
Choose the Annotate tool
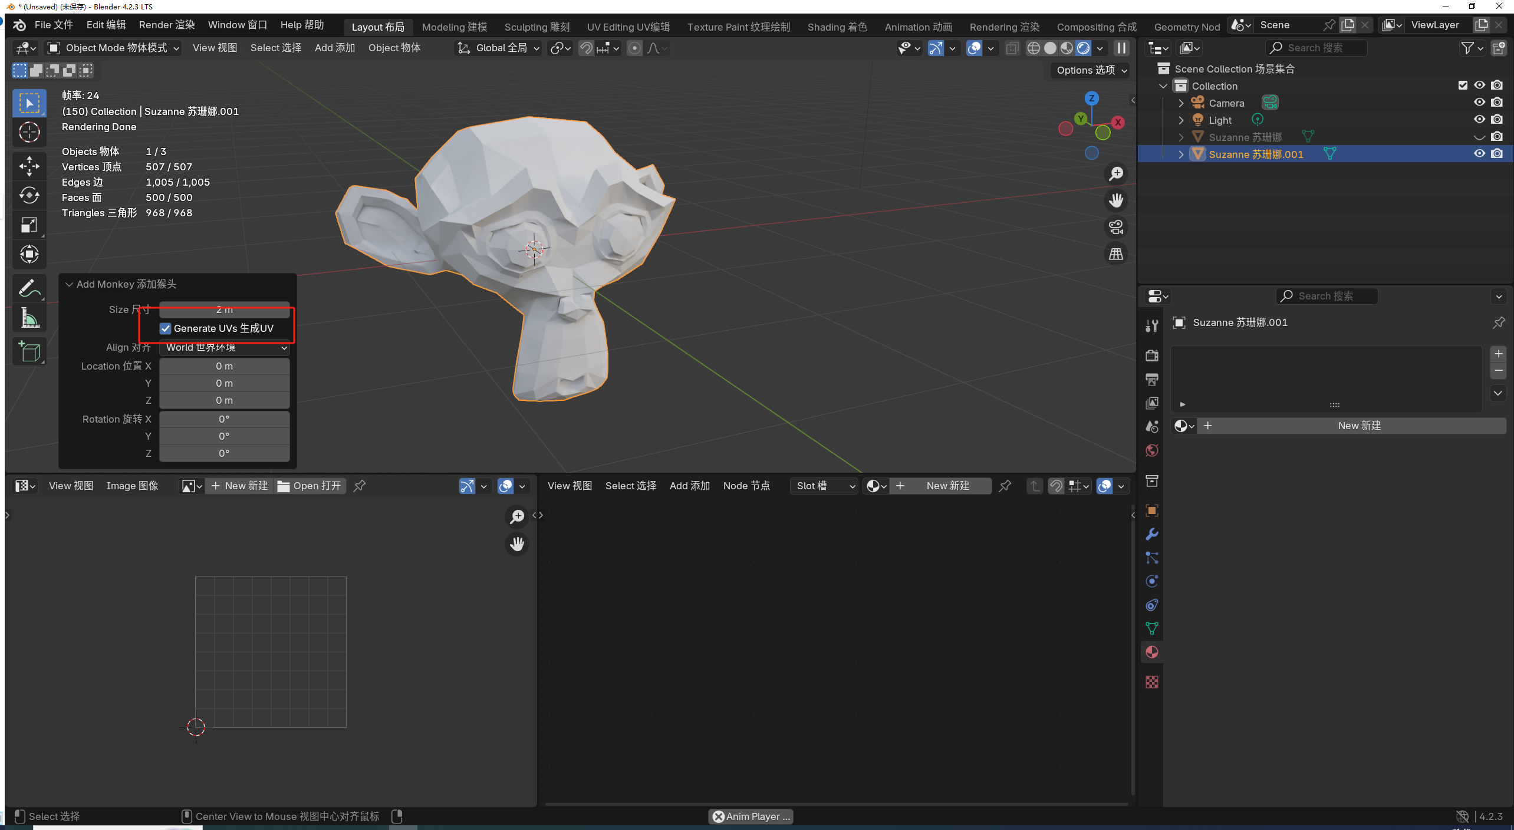click(x=29, y=289)
